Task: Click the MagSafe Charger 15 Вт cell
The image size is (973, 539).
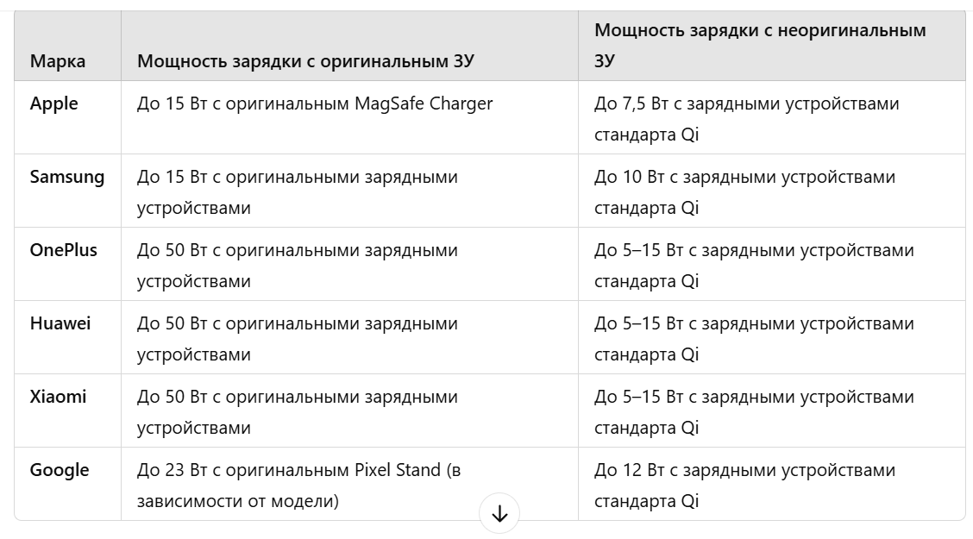Action: [x=315, y=104]
